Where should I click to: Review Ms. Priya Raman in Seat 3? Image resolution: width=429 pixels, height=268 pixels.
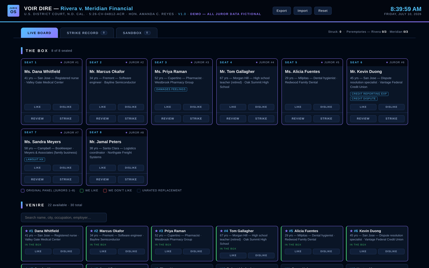(168, 119)
